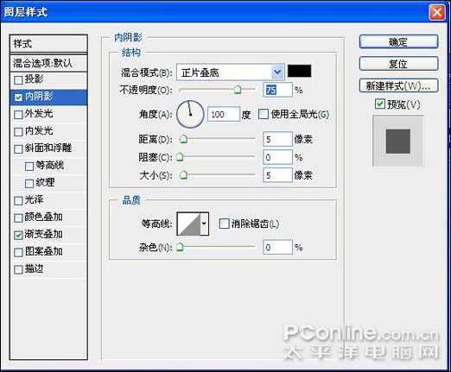
Task: Enable the 外发光 outer glow checkbox
Action: (x=18, y=115)
